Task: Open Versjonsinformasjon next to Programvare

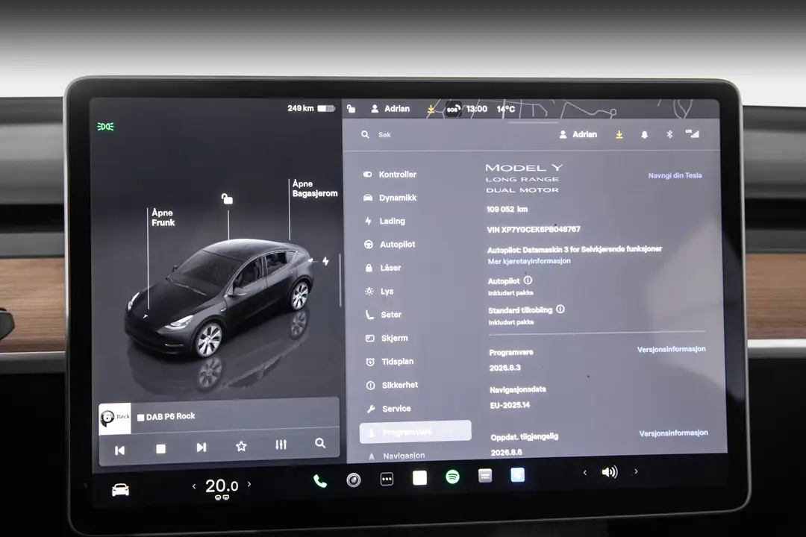Action: pos(672,349)
